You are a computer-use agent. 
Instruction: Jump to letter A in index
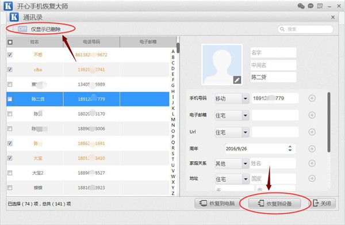pos(173,51)
